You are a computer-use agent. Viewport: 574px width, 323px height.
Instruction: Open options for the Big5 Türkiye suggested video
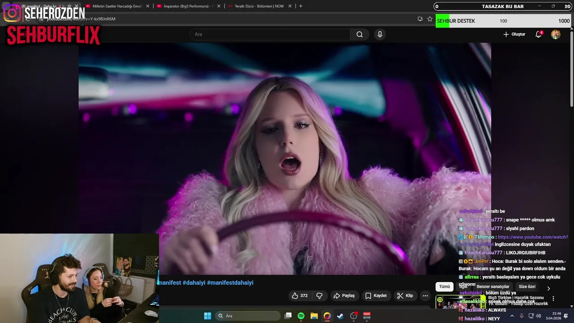553,299
